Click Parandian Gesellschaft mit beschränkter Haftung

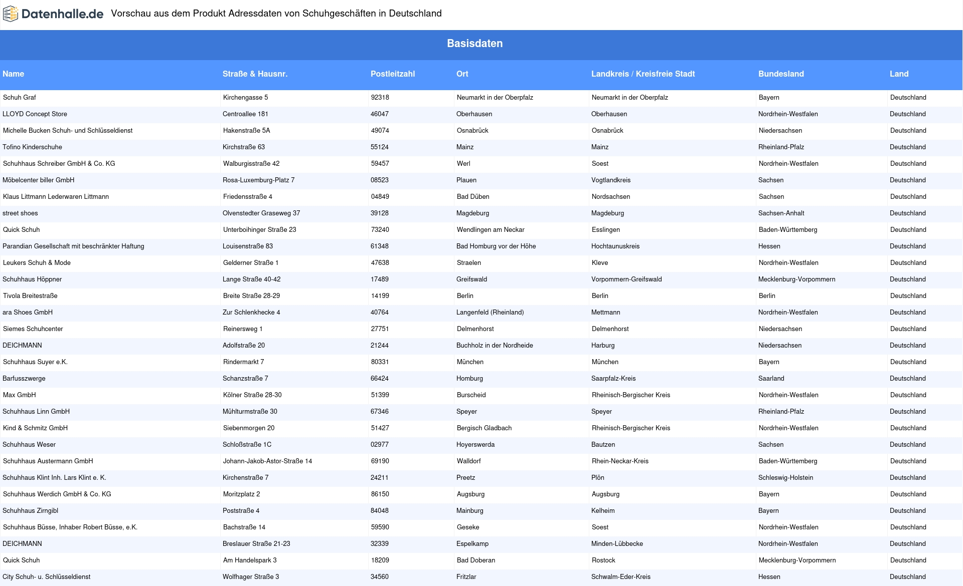[x=73, y=246]
